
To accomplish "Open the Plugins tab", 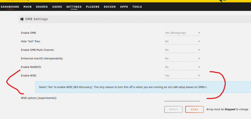I will tap(93, 7).
